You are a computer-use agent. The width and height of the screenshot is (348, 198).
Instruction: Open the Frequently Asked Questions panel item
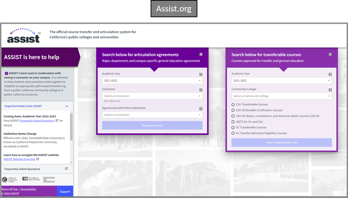[22, 169]
